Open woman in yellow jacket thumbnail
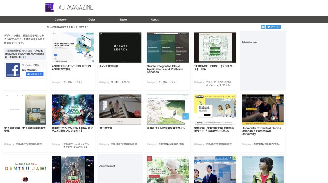This screenshot has width=328, height=183. point(263,170)
